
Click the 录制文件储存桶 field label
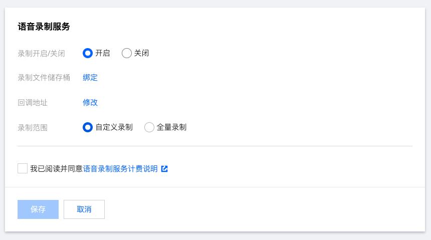pos(44,78)
